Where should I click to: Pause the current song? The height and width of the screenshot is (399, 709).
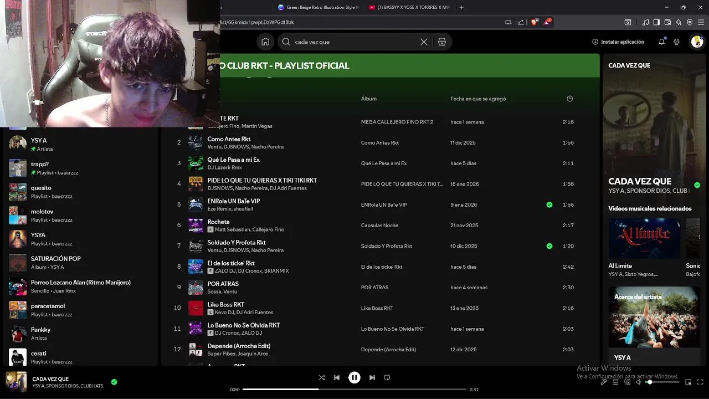click(x=354, y=377)
